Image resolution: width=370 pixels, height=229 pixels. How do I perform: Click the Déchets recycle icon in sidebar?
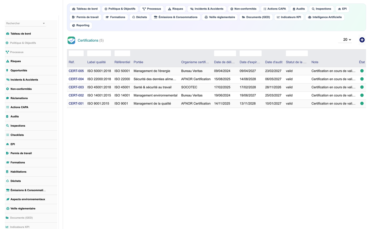click(x=7, y=181)
